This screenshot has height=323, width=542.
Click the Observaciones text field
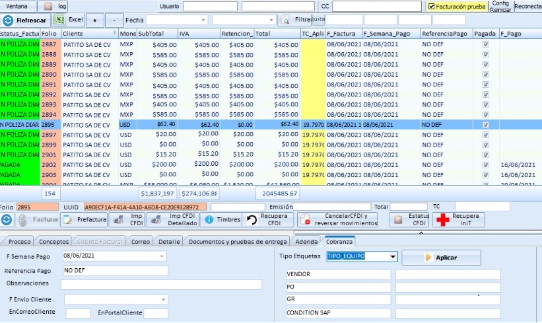pos(161,285)
